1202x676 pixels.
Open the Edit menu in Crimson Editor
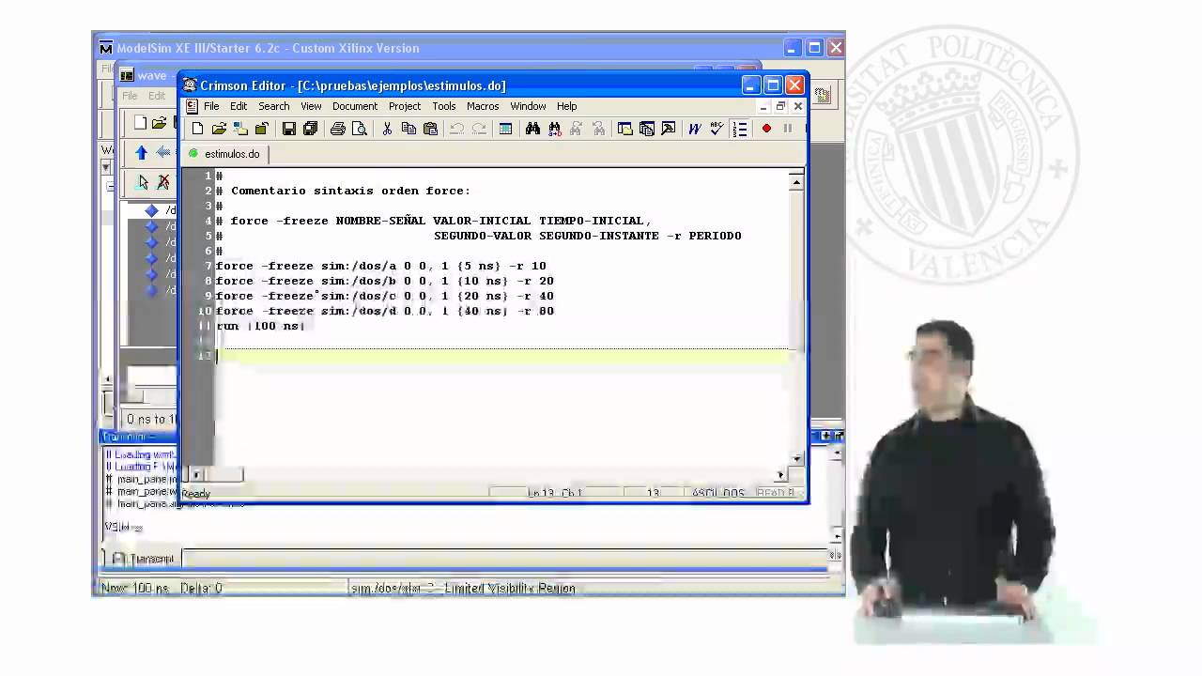click(239, 106)
